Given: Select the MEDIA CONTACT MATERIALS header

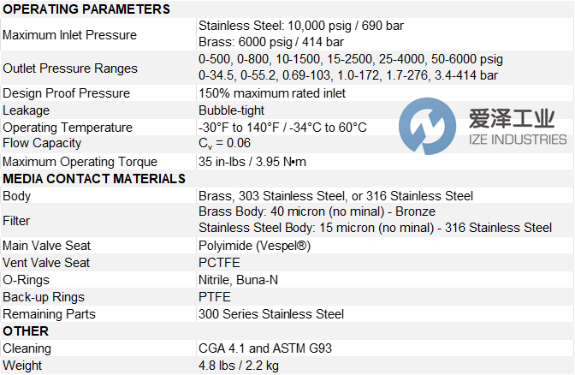Looking at the screenshot, I should (94, 179).
